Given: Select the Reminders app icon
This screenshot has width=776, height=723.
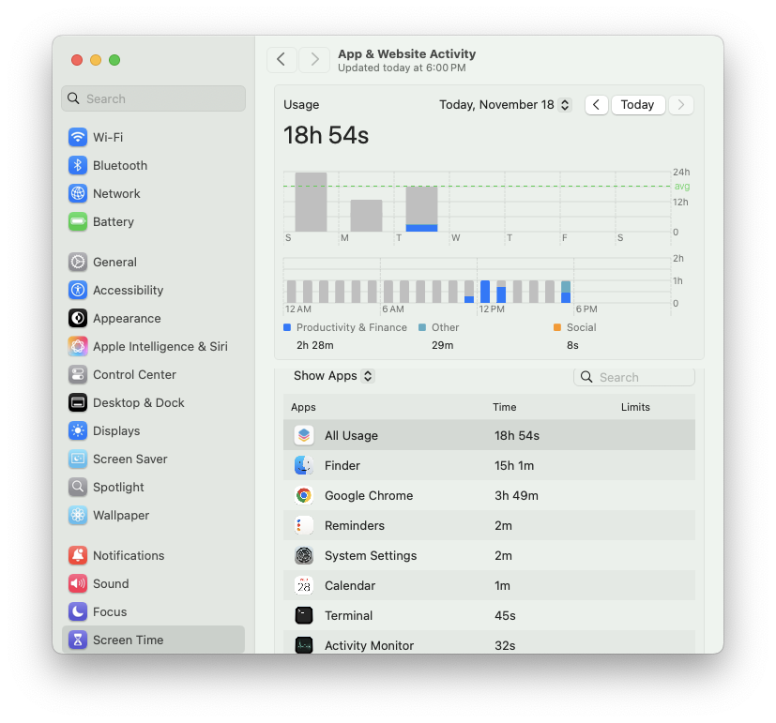Looking at the screenshot, I should pyautogui.click(x=304, y=525).
